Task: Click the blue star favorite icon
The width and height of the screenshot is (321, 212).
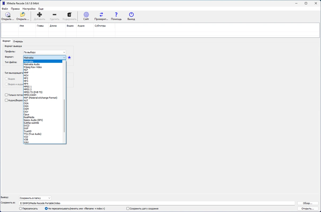Action: point(69,57)
